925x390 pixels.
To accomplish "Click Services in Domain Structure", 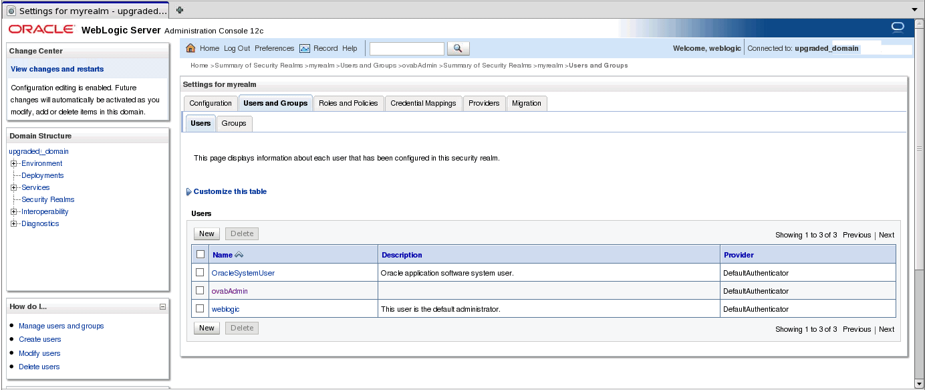I will coord(35,187).
